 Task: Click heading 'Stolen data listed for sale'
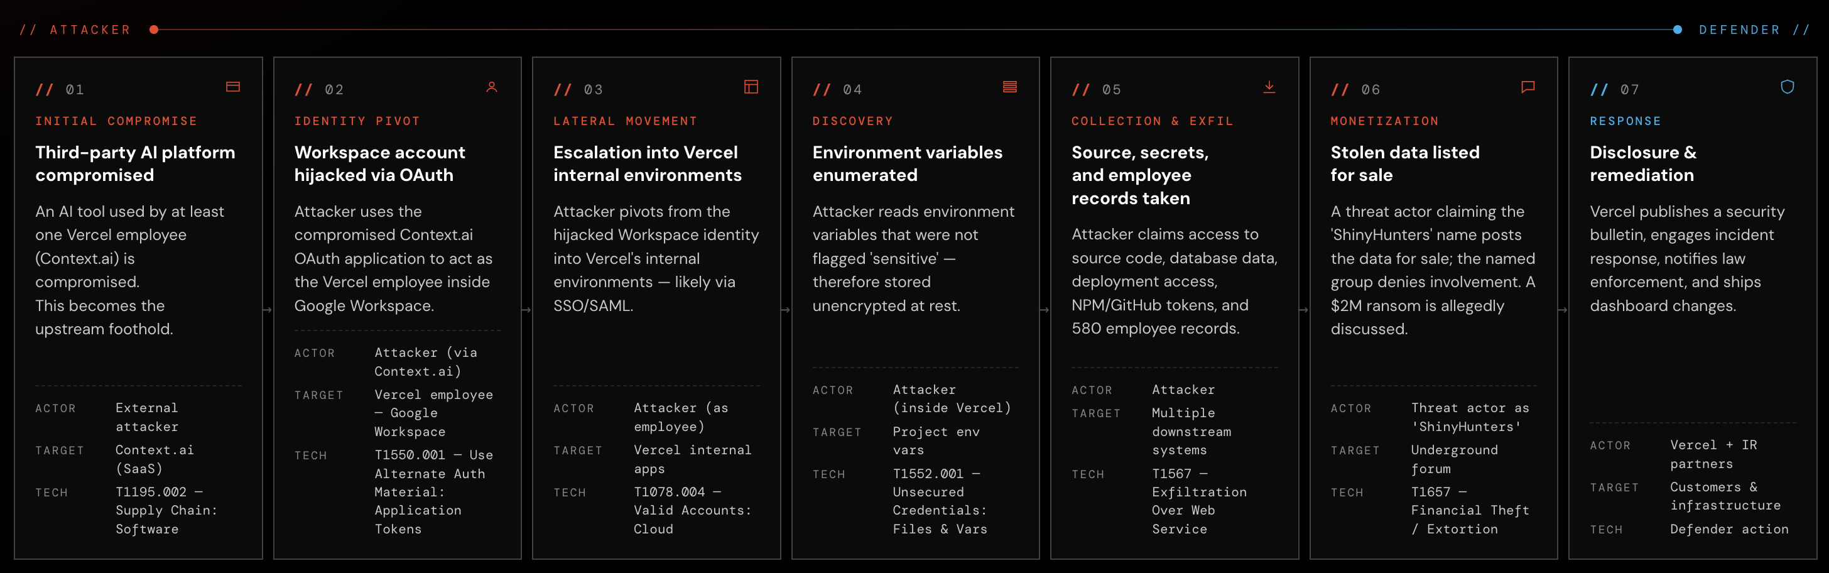[1405, 164]
